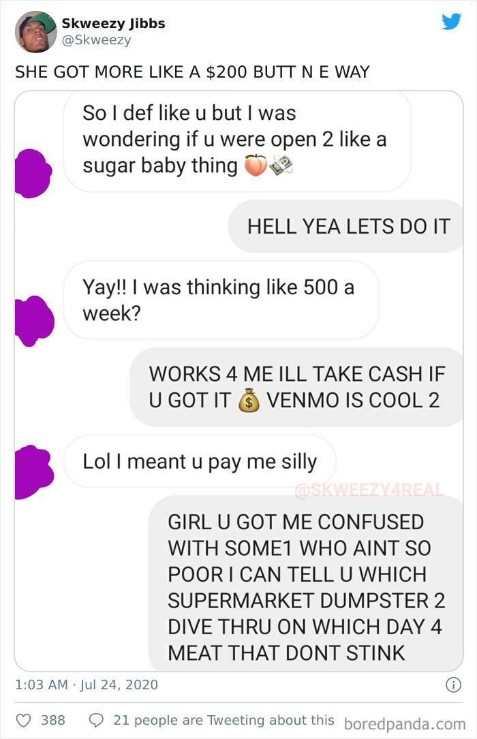This screenshot has width=477, height=739.
Task: Click the flying money emoji
Action: point(281,166)
